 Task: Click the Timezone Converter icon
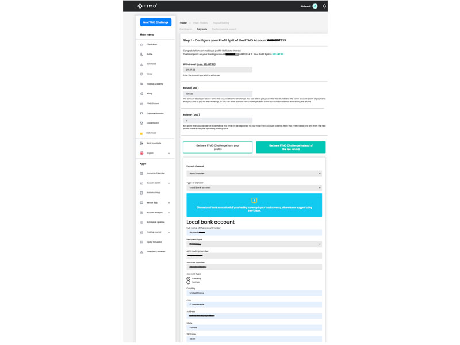pos(141,252)
